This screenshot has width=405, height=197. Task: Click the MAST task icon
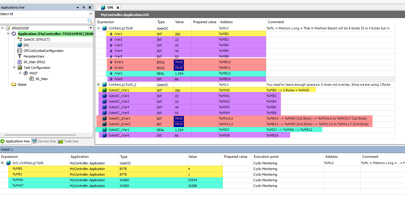pyautogui.click(x=26, y=73)
